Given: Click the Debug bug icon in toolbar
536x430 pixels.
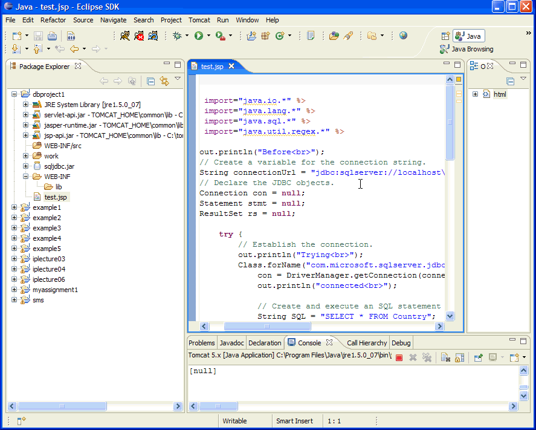Looking at the screenshot, I should point(177,36).
